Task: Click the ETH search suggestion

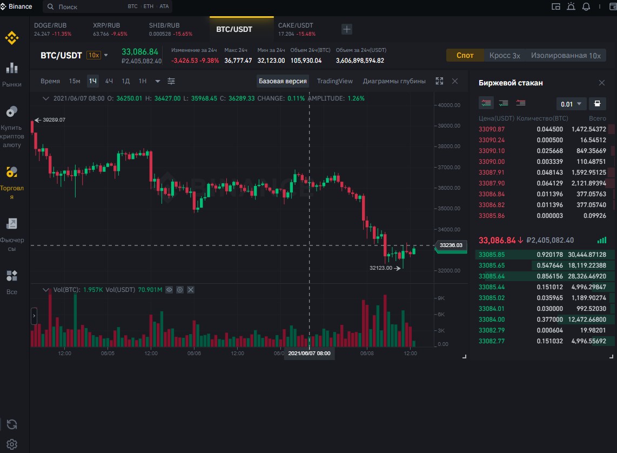Action: coord(149,6)
